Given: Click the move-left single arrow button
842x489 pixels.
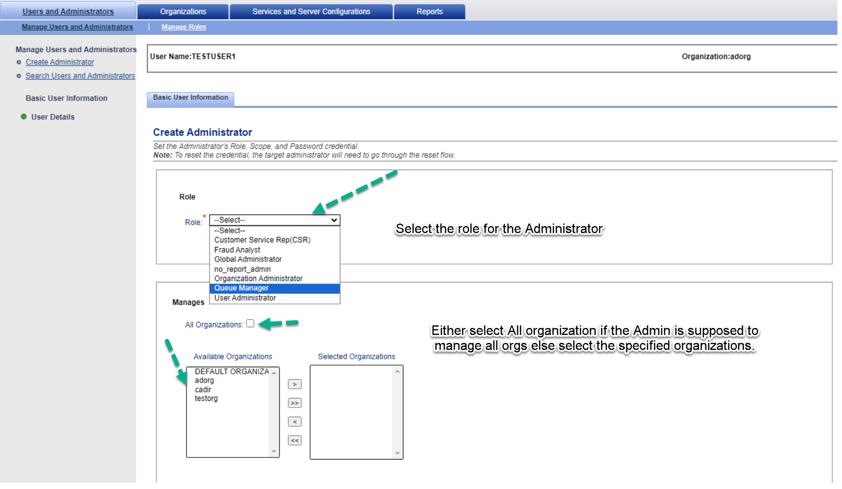Looking at the screenshot, I should click(x=294, y=422).
